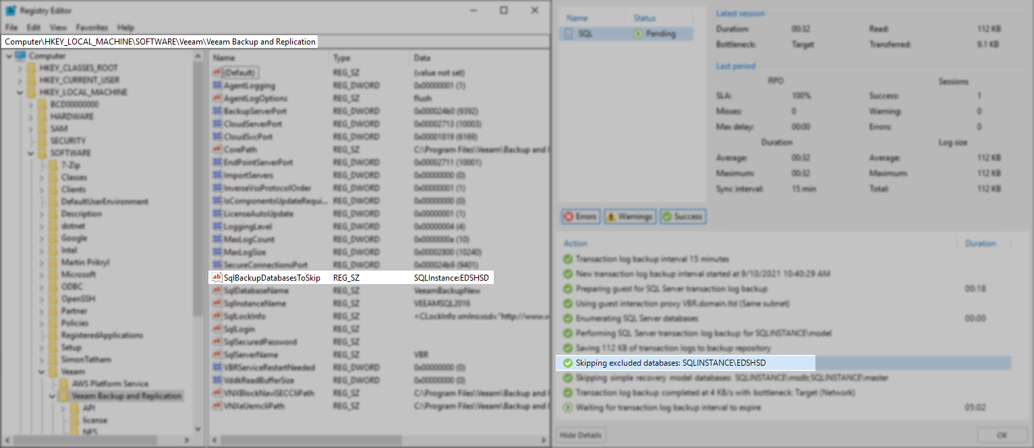
Task: Click the VeeamBackupNew data cell
Action: 447,291
